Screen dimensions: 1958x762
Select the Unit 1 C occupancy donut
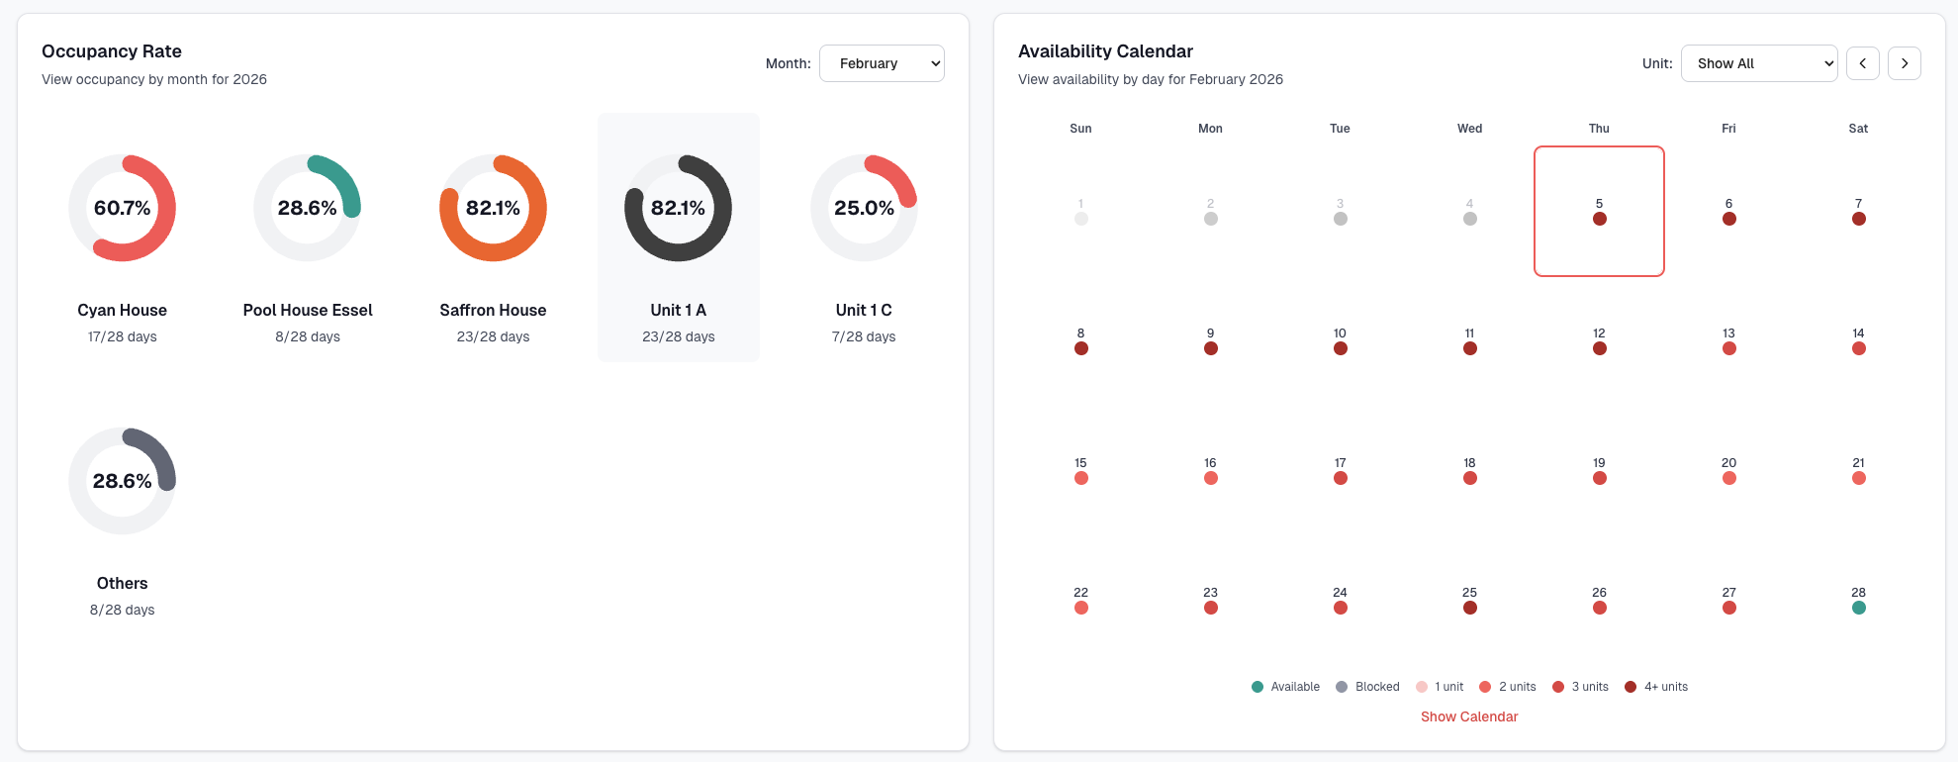point(864,208)
